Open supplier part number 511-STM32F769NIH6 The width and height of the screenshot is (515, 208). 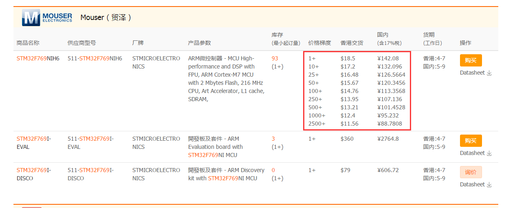pos(95,58)
